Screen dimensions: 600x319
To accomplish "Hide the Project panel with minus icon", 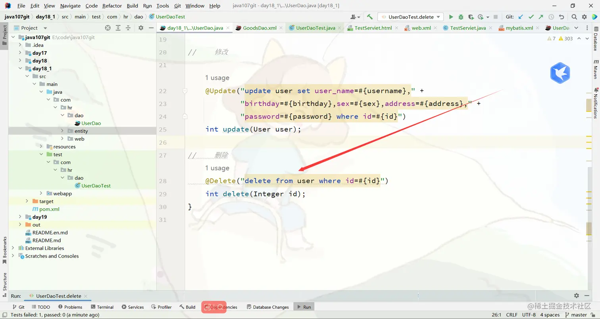I will click(x=151, y=28).
